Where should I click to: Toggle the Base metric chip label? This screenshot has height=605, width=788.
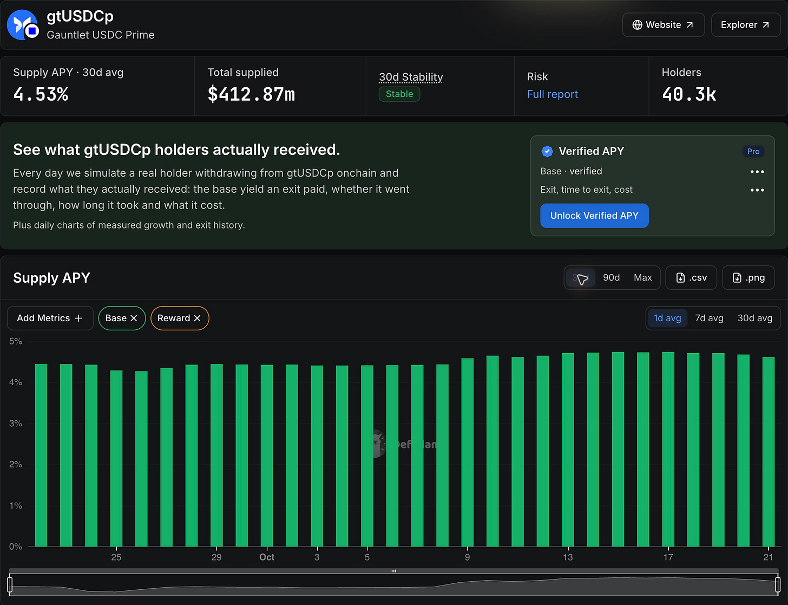click(x=116, y=318)
